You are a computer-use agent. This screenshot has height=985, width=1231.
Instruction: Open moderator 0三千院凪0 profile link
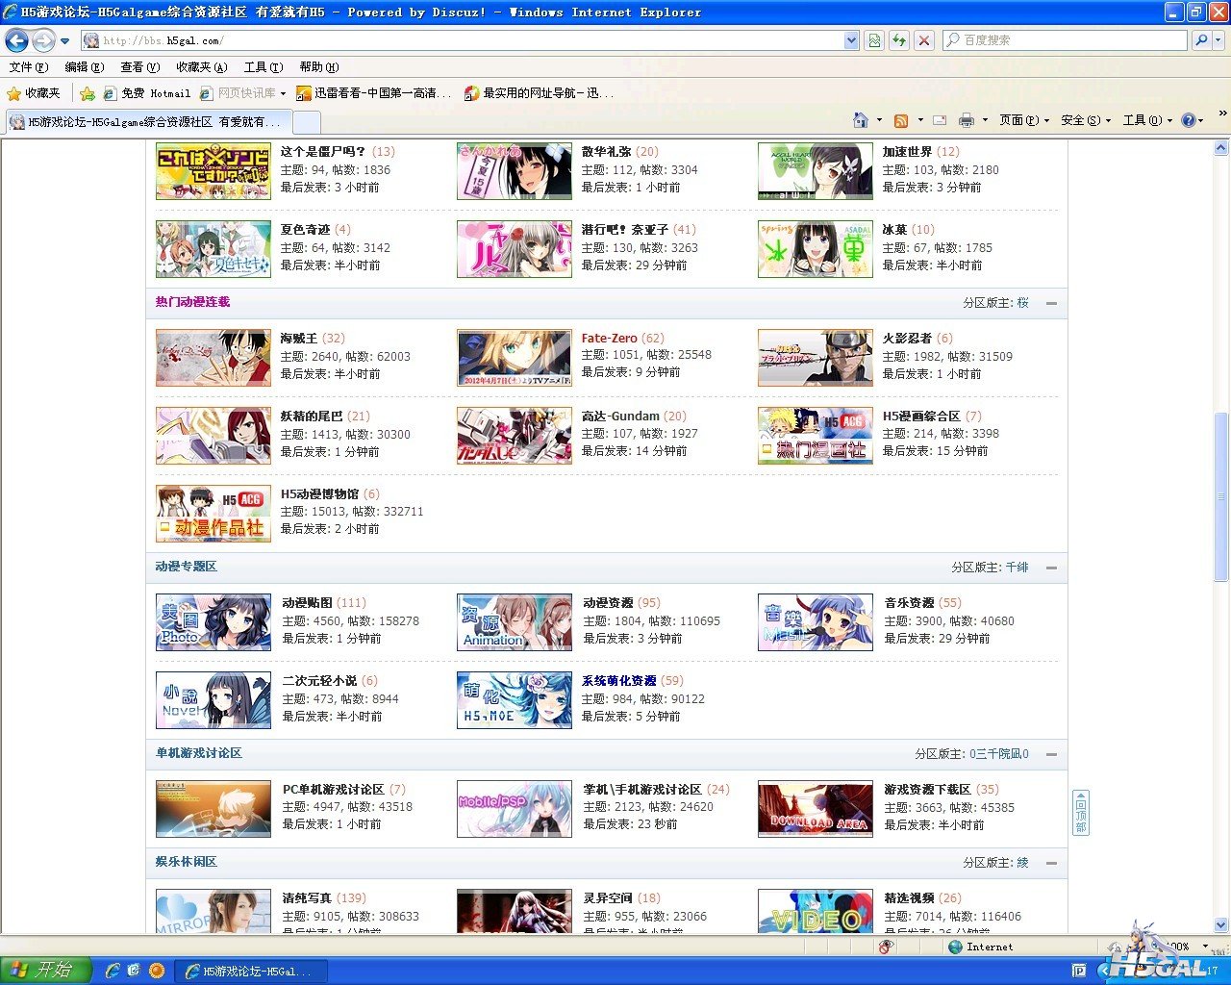[x=999, y=754]
